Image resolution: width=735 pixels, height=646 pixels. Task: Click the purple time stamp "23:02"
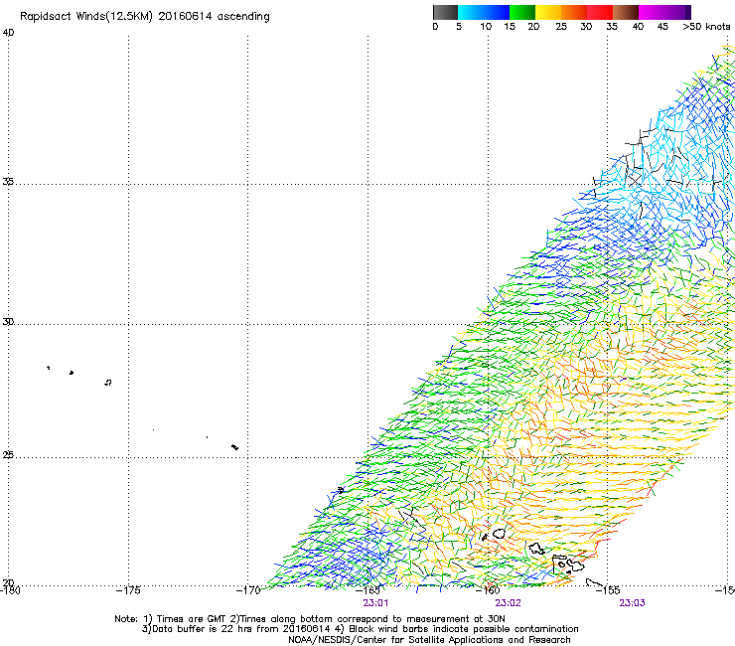(x=509, y=603)
